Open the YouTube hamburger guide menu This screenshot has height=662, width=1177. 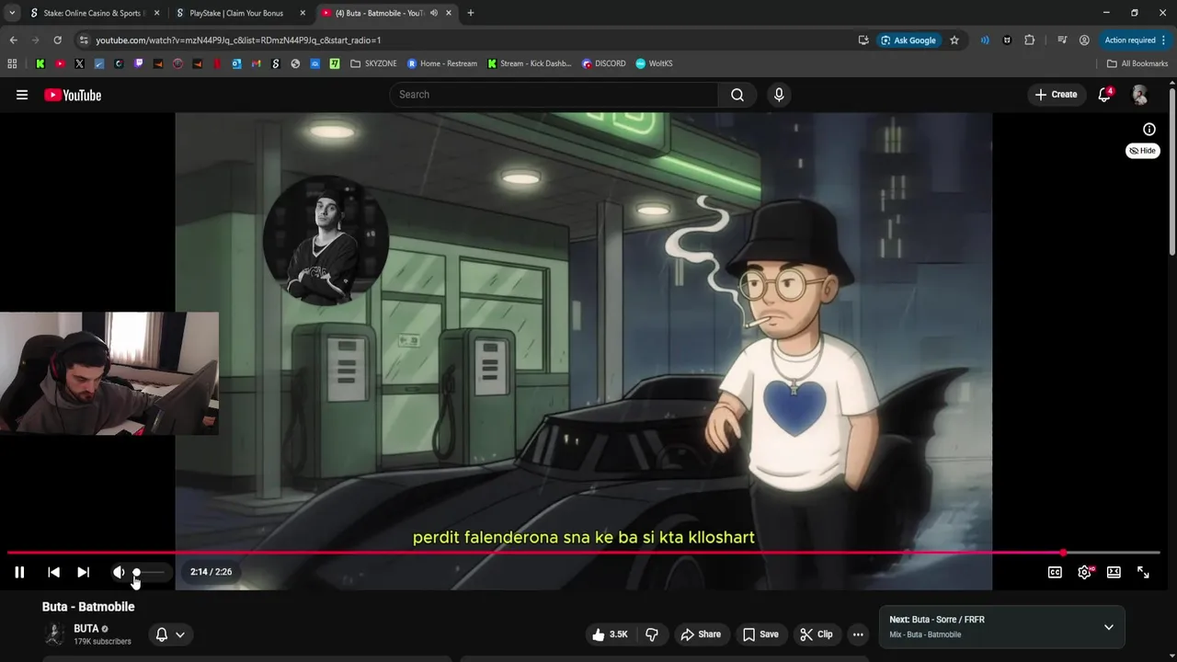(x=22, y=95)
